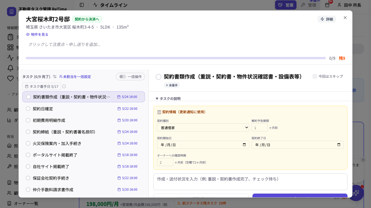Click due date 5/18 18:00 of 自社サイト掲載終了

(128, 166)
